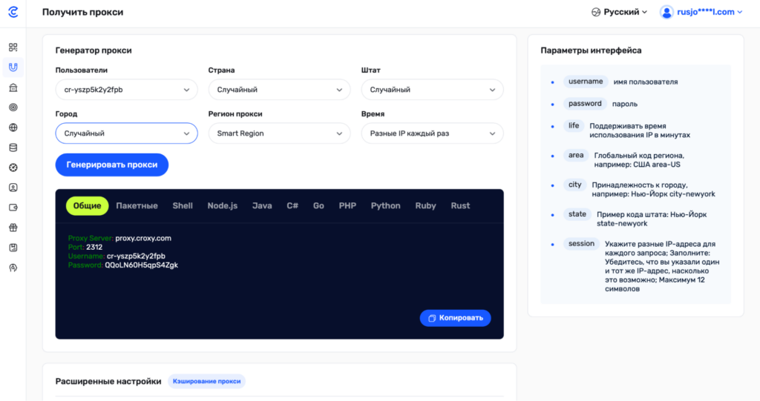This screenshot has width=760, height=401.
Task: Switch to the Shell tab
Action: click(183, 206)
